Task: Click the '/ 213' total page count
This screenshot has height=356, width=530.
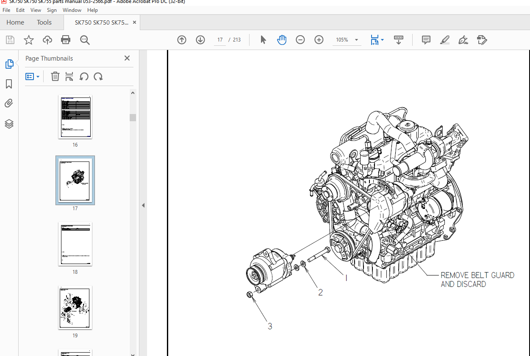Action: click(235, 40)
